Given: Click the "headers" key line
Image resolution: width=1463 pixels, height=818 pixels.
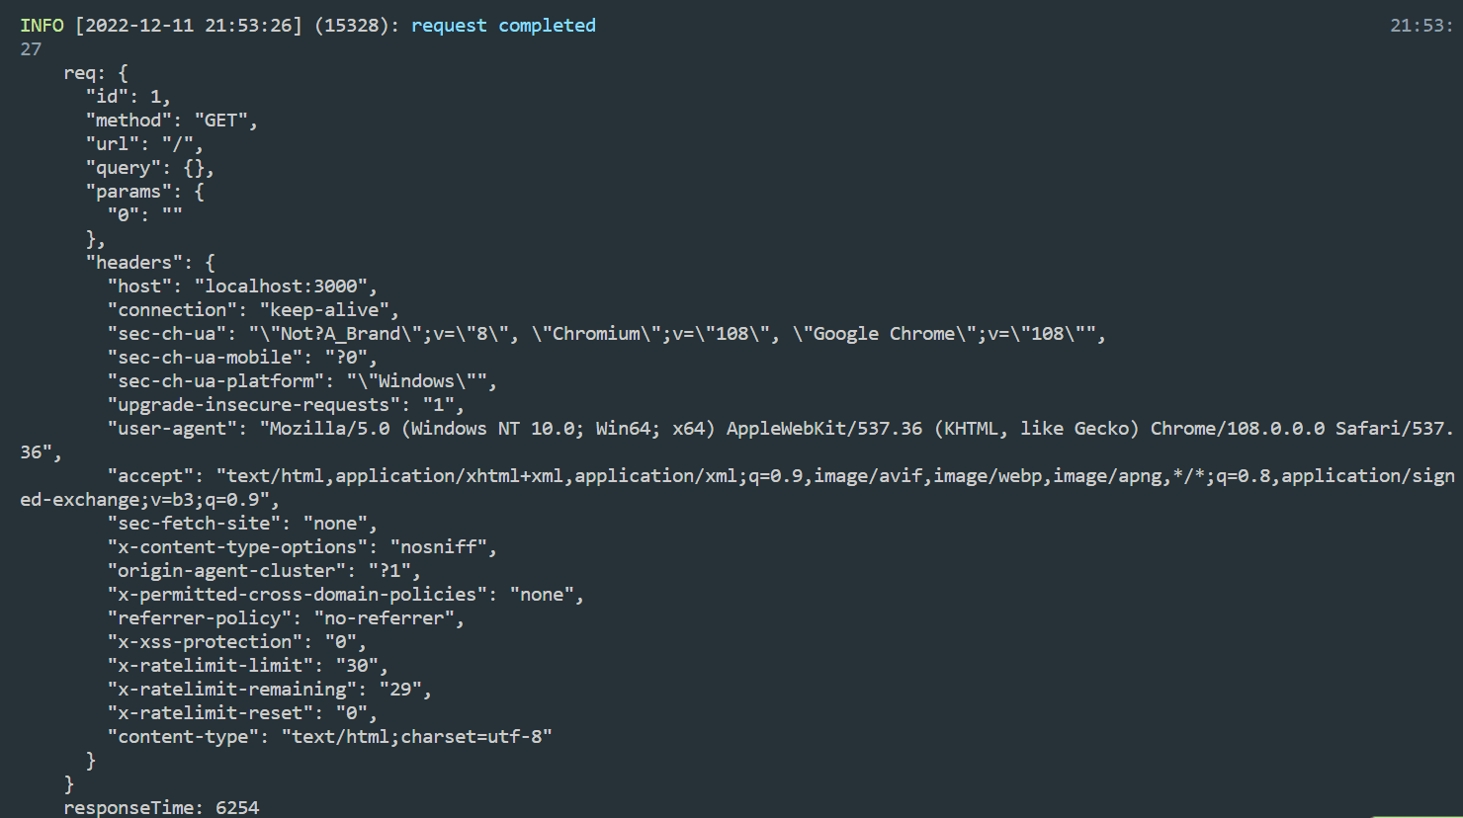Looking at the screenshot, I should (x=150, y=263).
